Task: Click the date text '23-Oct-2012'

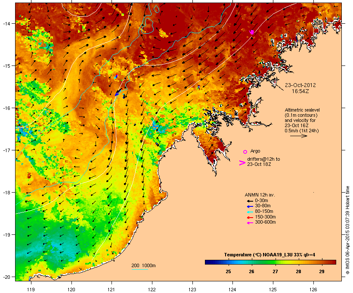Action: click(300, 85)
